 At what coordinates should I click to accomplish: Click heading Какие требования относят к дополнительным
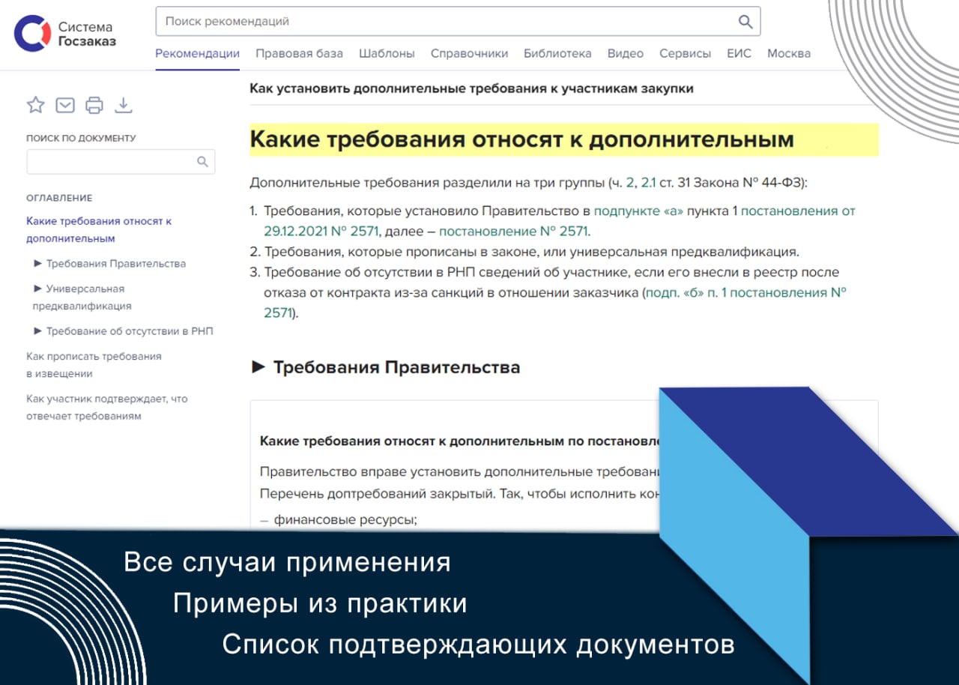(x=521, y=139)
